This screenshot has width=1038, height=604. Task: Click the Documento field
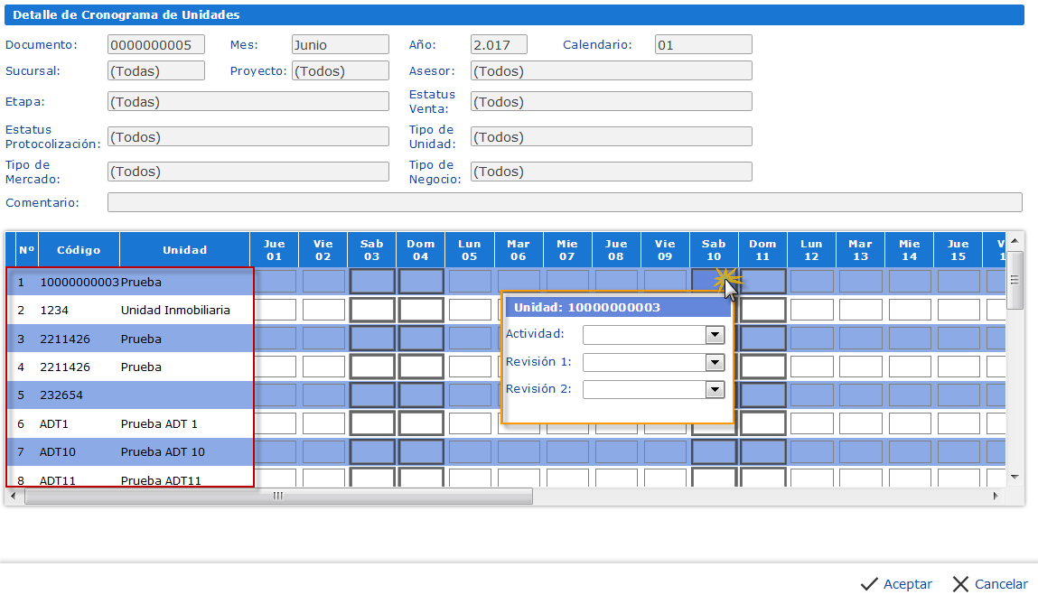tap(155, 45)
